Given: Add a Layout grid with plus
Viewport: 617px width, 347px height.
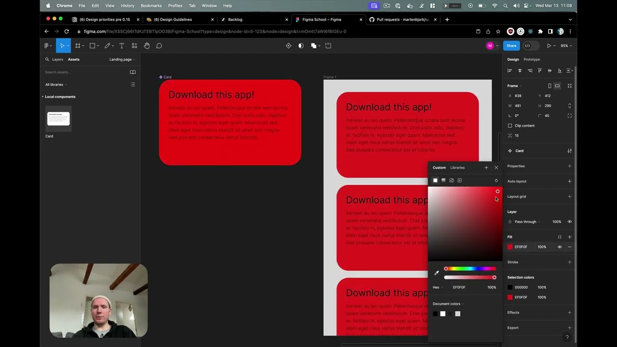Looking at the screenshot, I should 569,197.
